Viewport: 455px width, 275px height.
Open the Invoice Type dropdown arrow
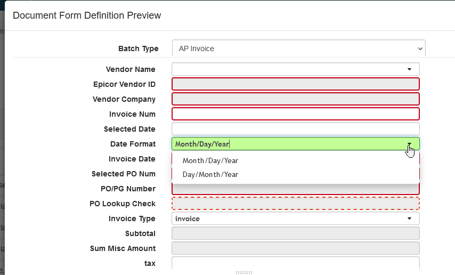[x=409, y=219]
